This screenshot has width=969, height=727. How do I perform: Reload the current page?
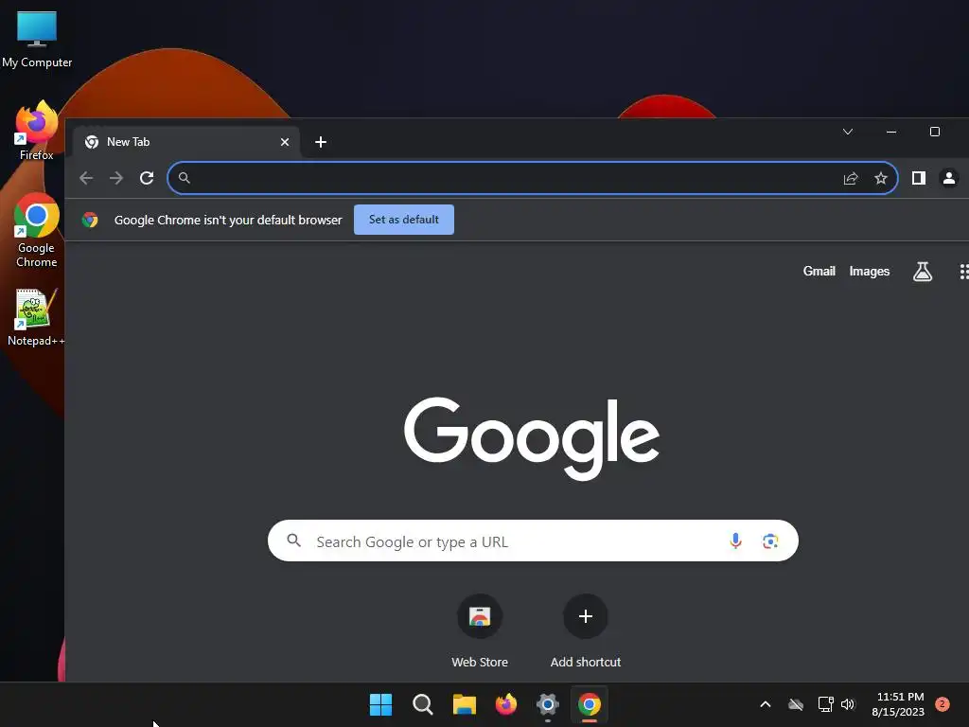(147, 178)
